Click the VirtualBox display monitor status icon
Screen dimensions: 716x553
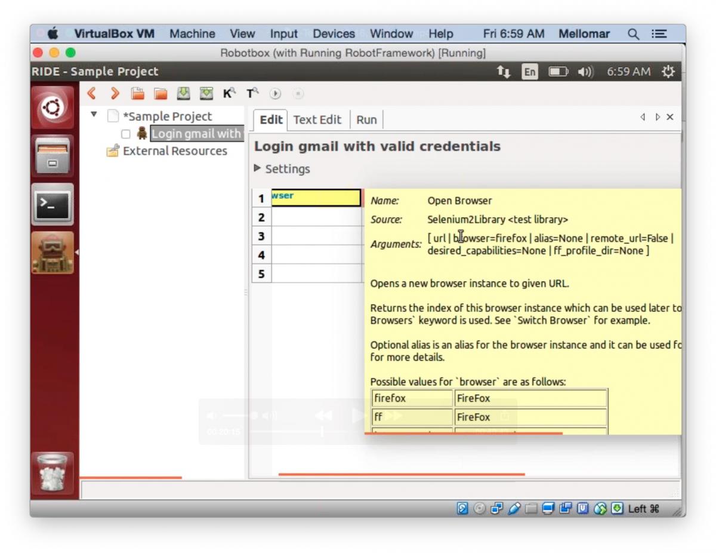click(549, 508)
